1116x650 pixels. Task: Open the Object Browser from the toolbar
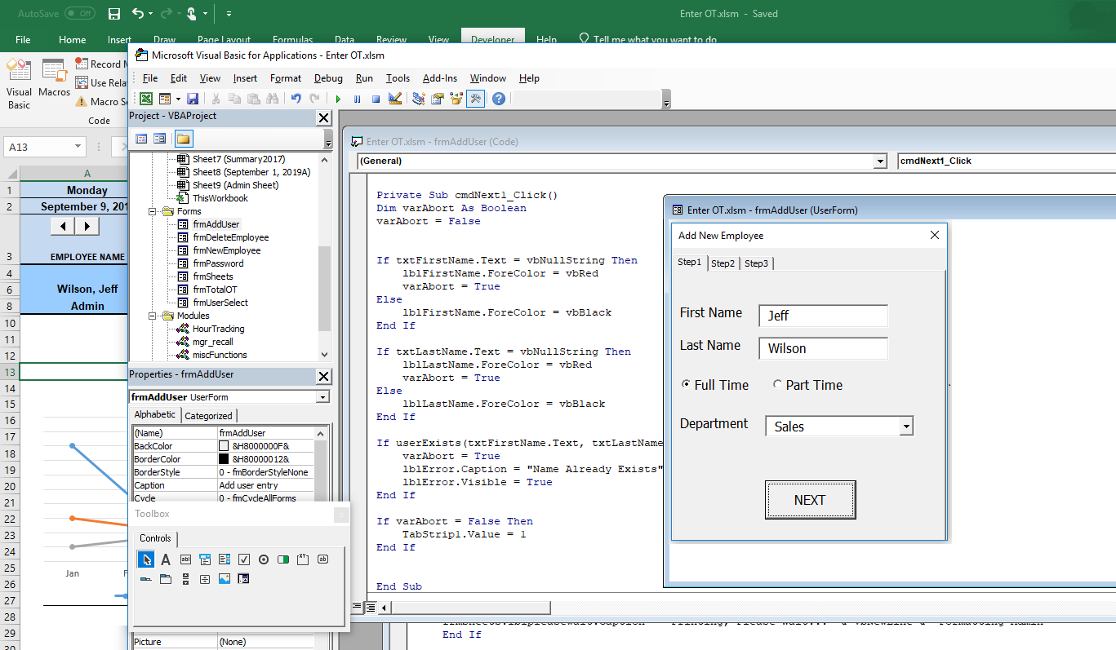pos(456,98)
